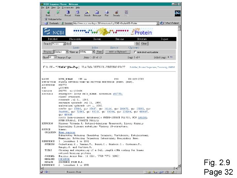Open the Edit menu
The height and width of the screenshot is (178, 237).
[48, 8]
